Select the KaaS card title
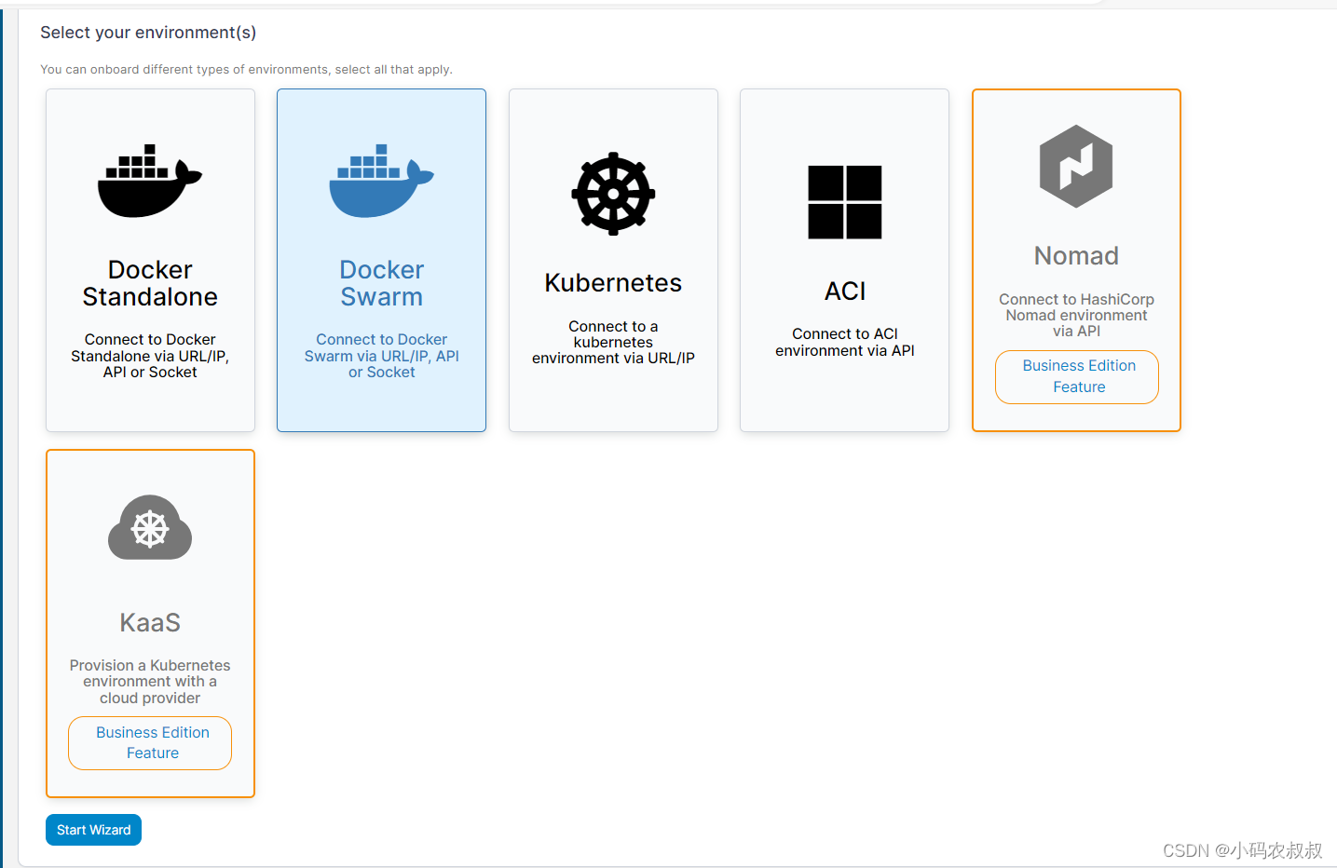1337x868 pixels. (x=150, y=622)
